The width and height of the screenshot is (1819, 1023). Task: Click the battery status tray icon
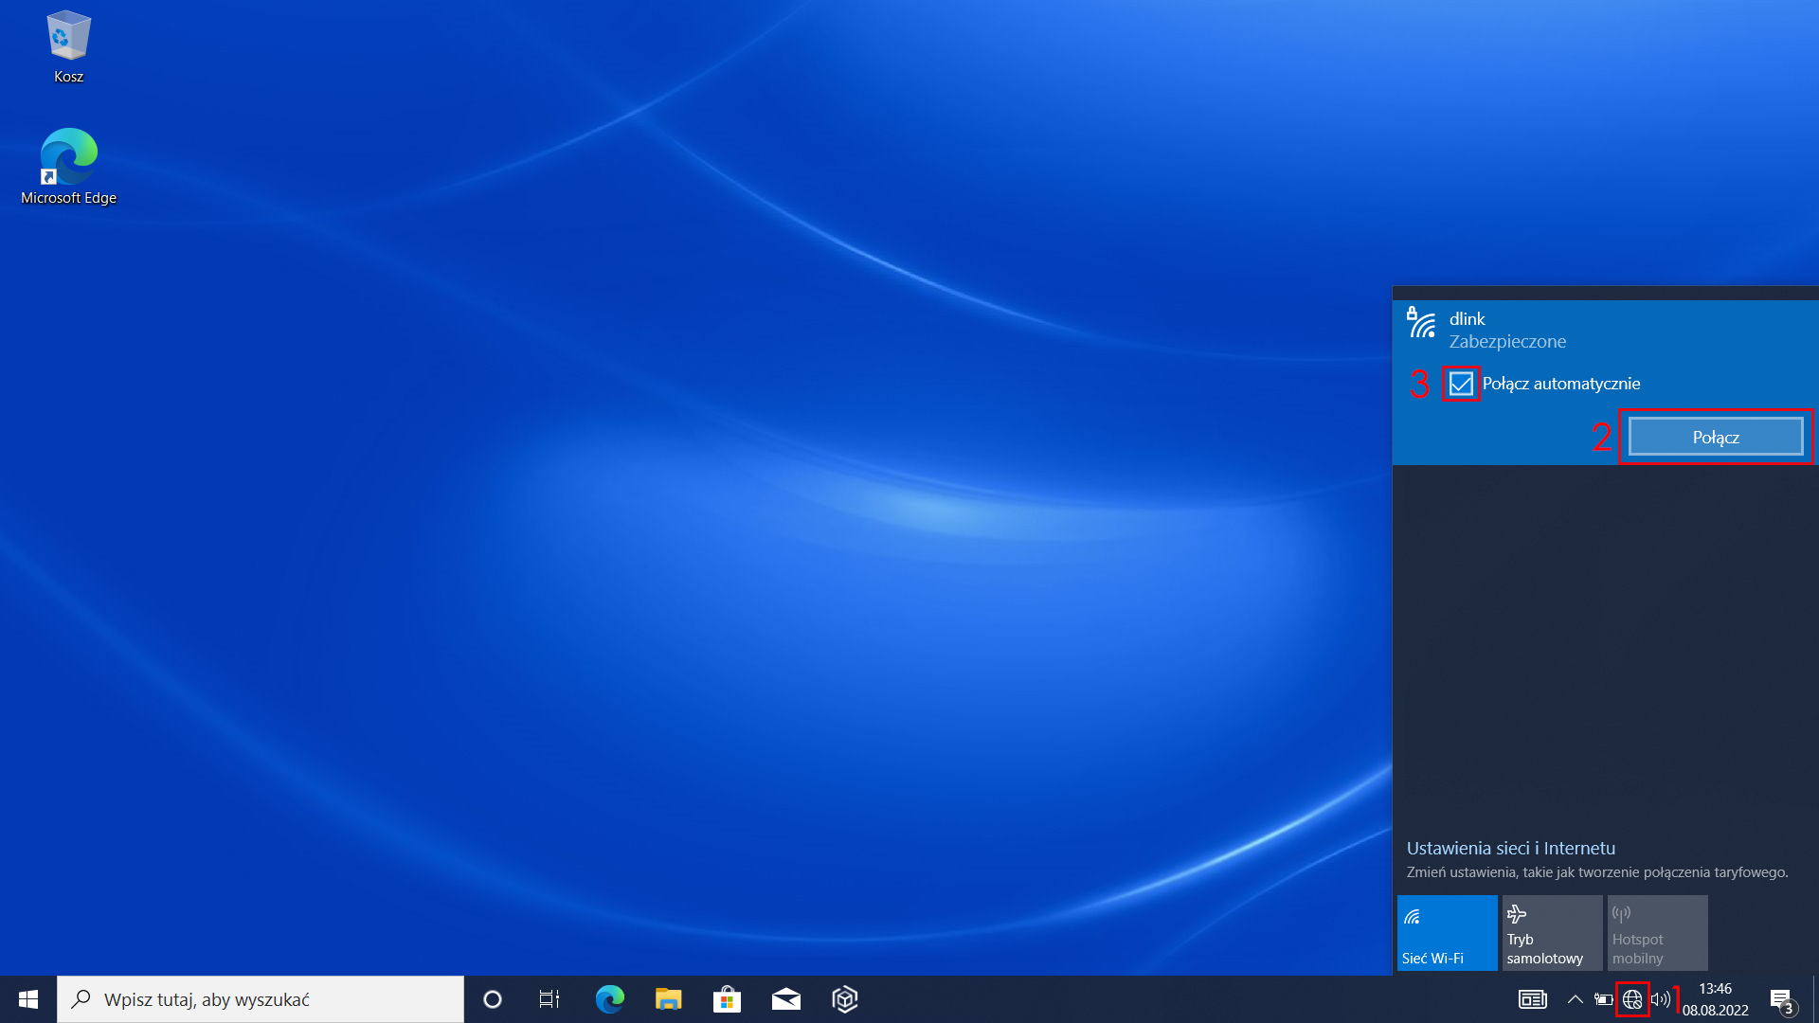point(1603,999)
